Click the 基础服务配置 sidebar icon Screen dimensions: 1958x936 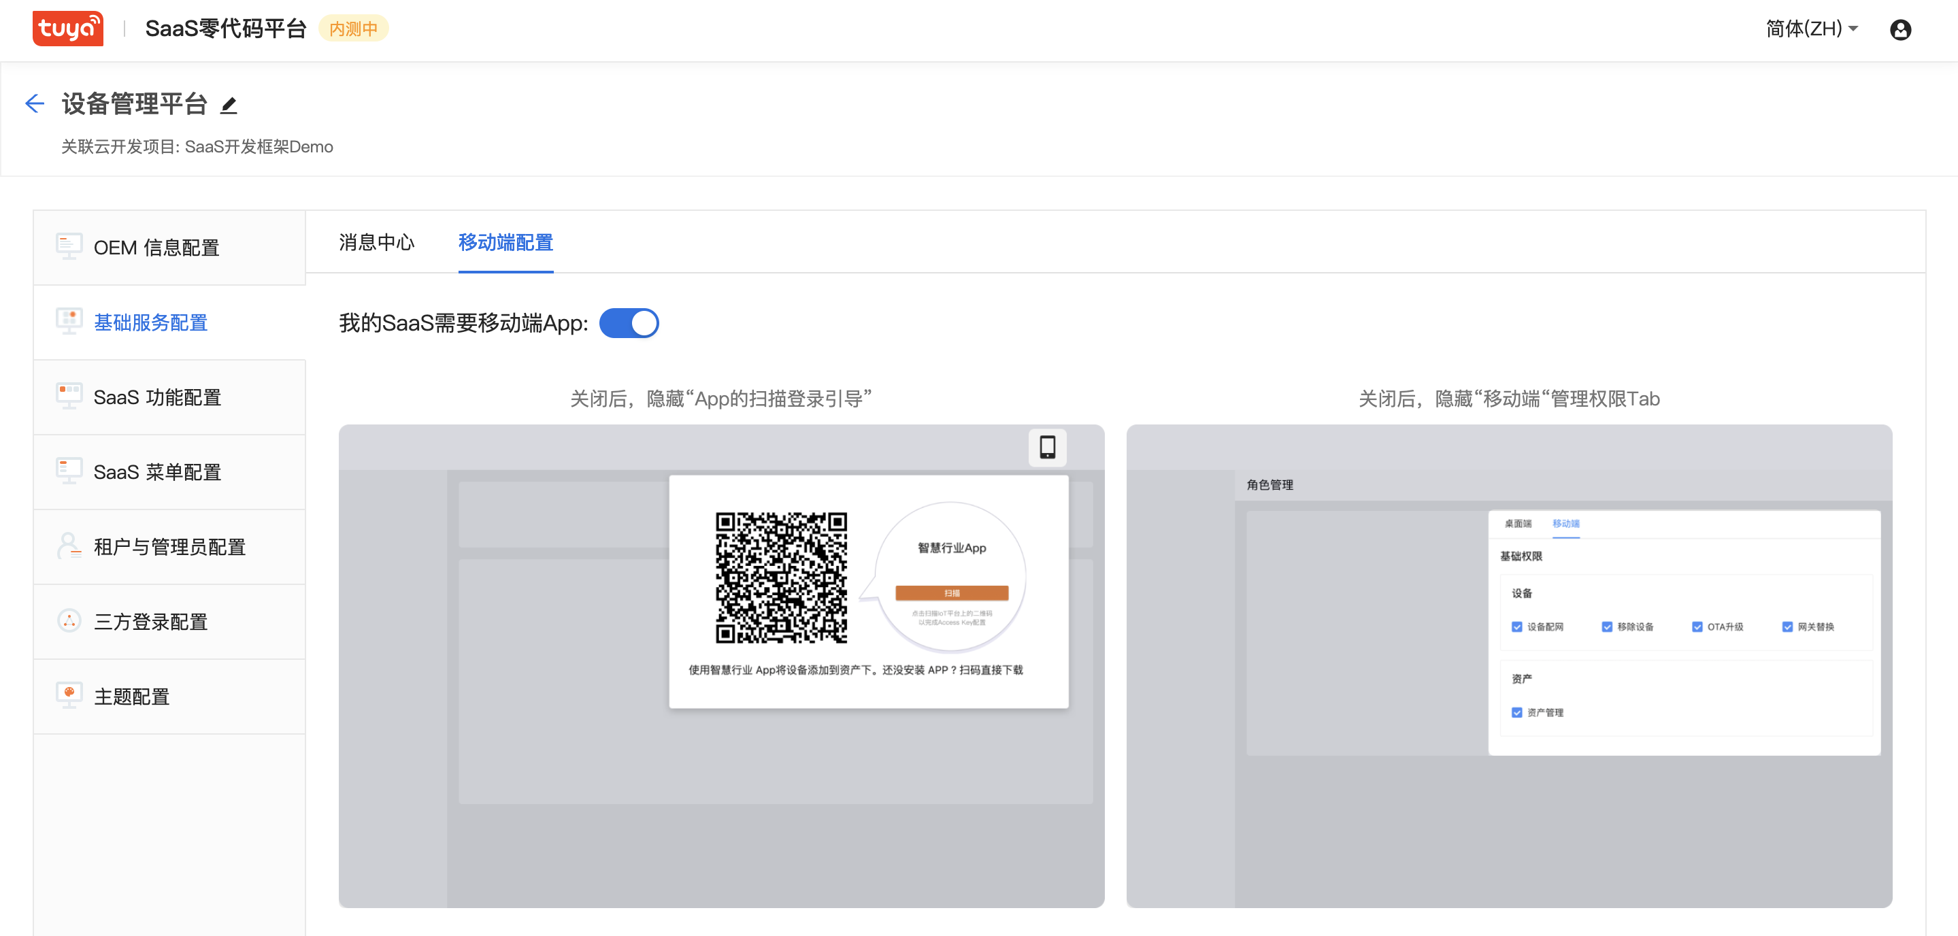69,321
